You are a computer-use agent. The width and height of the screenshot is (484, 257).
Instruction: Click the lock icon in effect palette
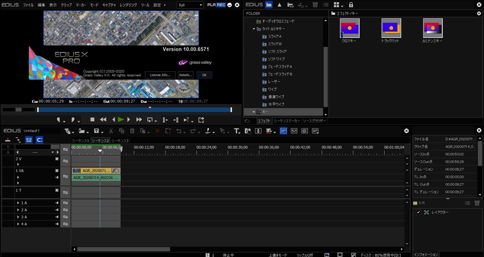click(x=351, y=5)
